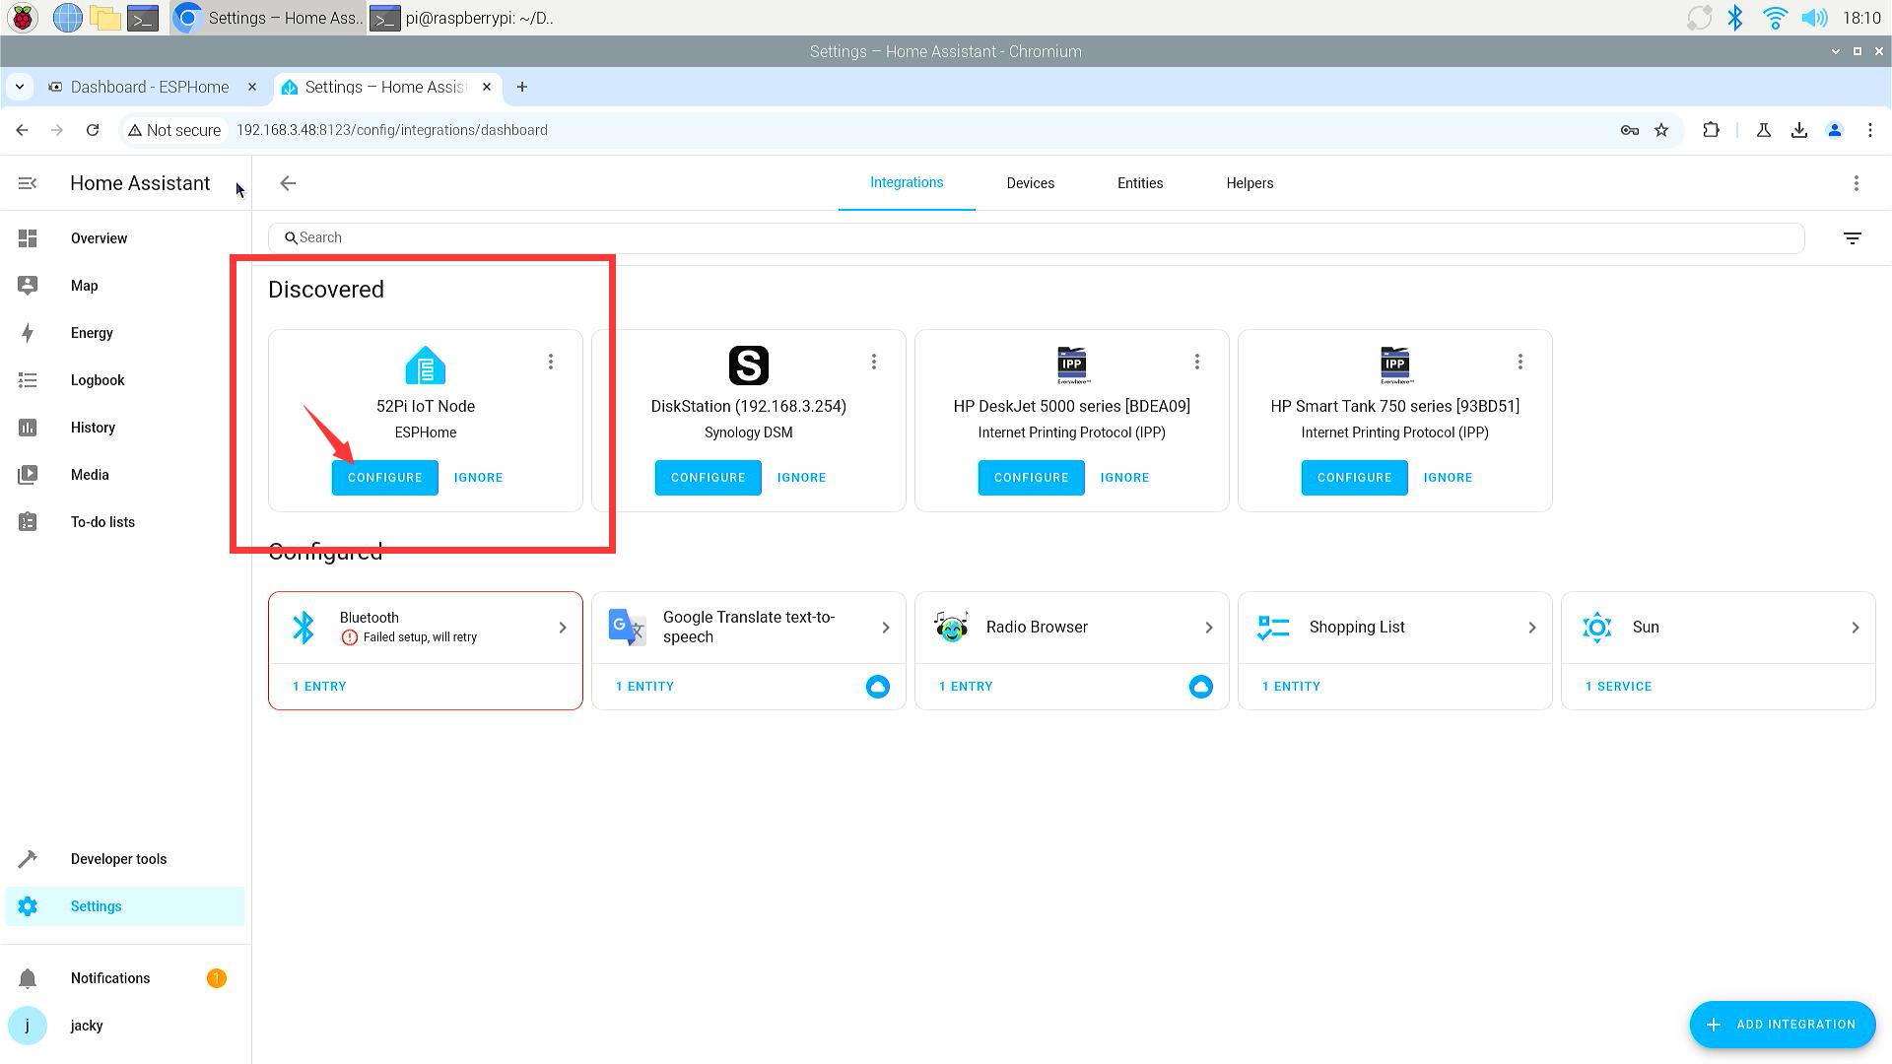Open the Wi-Fi network tray icon

click(x=1775, y=18)
